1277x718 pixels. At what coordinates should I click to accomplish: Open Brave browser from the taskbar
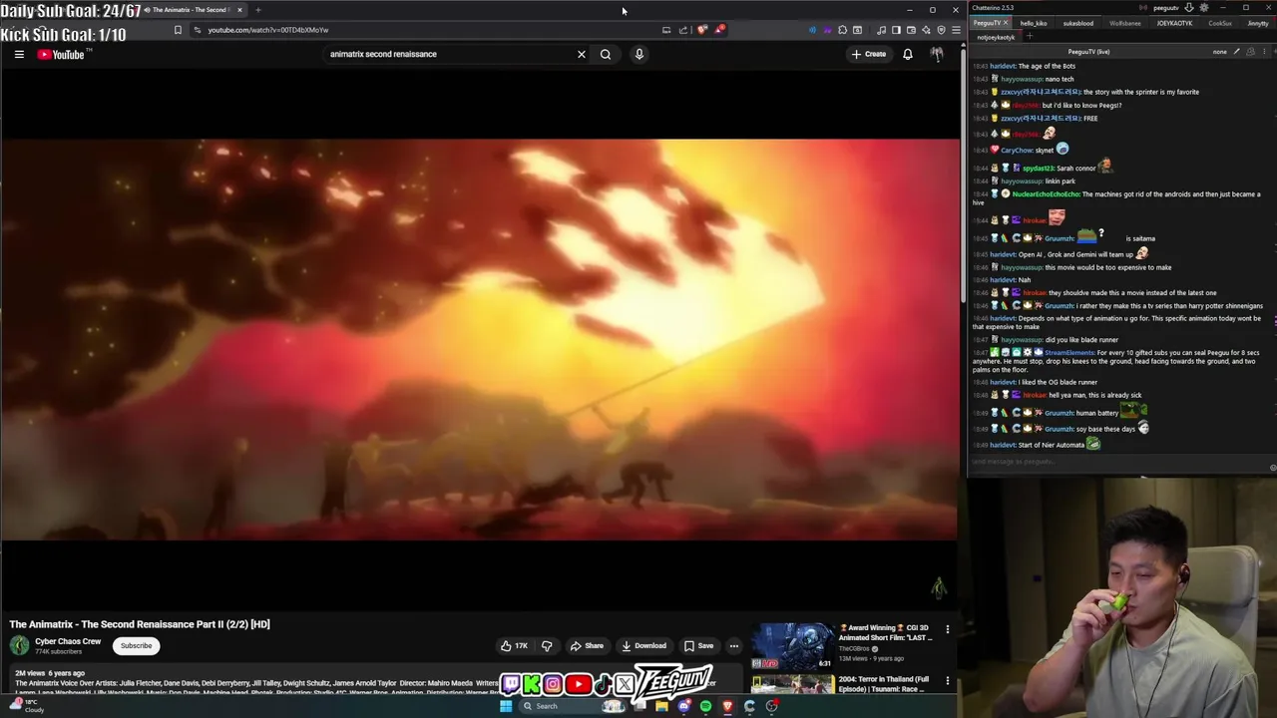point(727,706)
